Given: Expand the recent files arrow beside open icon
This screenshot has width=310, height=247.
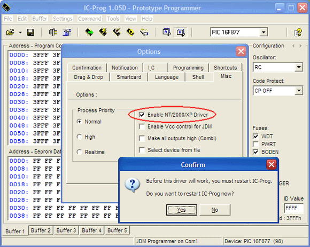Looking at the screenshot, I should (x=20, y=33).
